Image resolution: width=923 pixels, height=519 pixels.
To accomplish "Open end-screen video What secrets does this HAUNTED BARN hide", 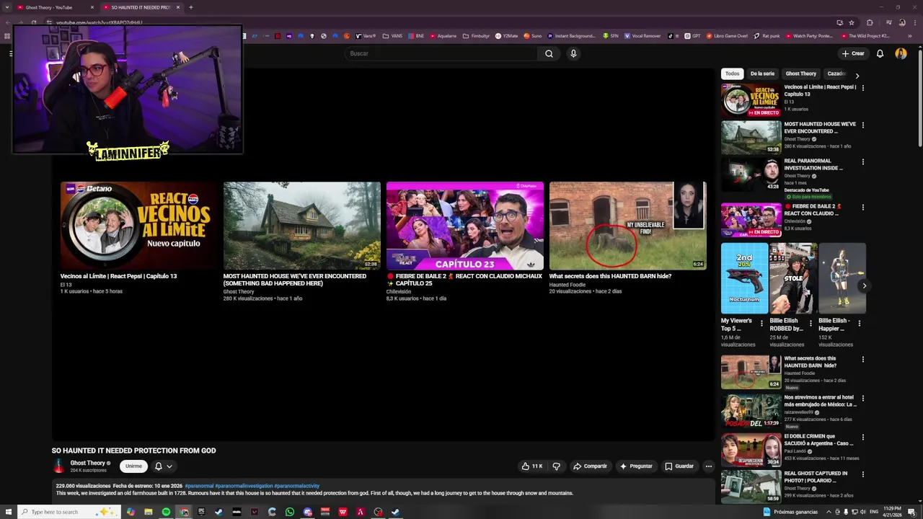I will coord(628,237).
